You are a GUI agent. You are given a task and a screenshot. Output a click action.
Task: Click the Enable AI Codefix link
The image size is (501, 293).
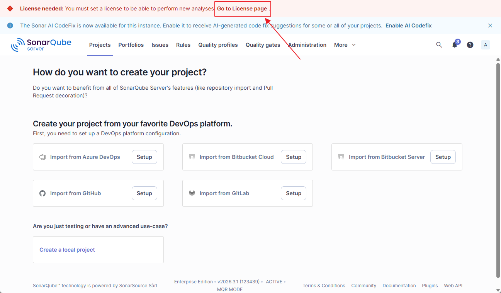pyautogui.click(x=409, y=26)
